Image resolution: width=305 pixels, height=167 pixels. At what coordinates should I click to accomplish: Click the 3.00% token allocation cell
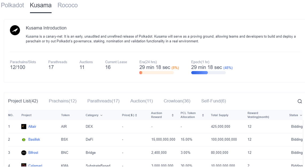point(185,153)
